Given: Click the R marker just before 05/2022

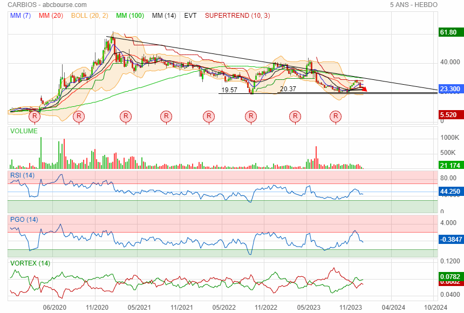Looking at the screenshot, I should click(x=209, y=116).
